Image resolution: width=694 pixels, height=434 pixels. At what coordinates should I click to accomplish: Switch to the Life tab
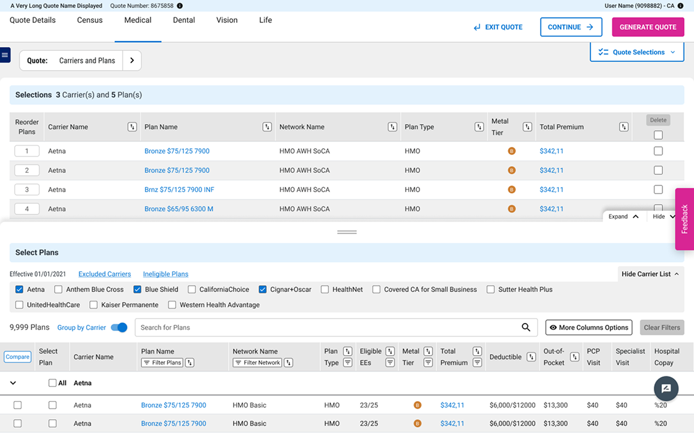coord(266,20)
